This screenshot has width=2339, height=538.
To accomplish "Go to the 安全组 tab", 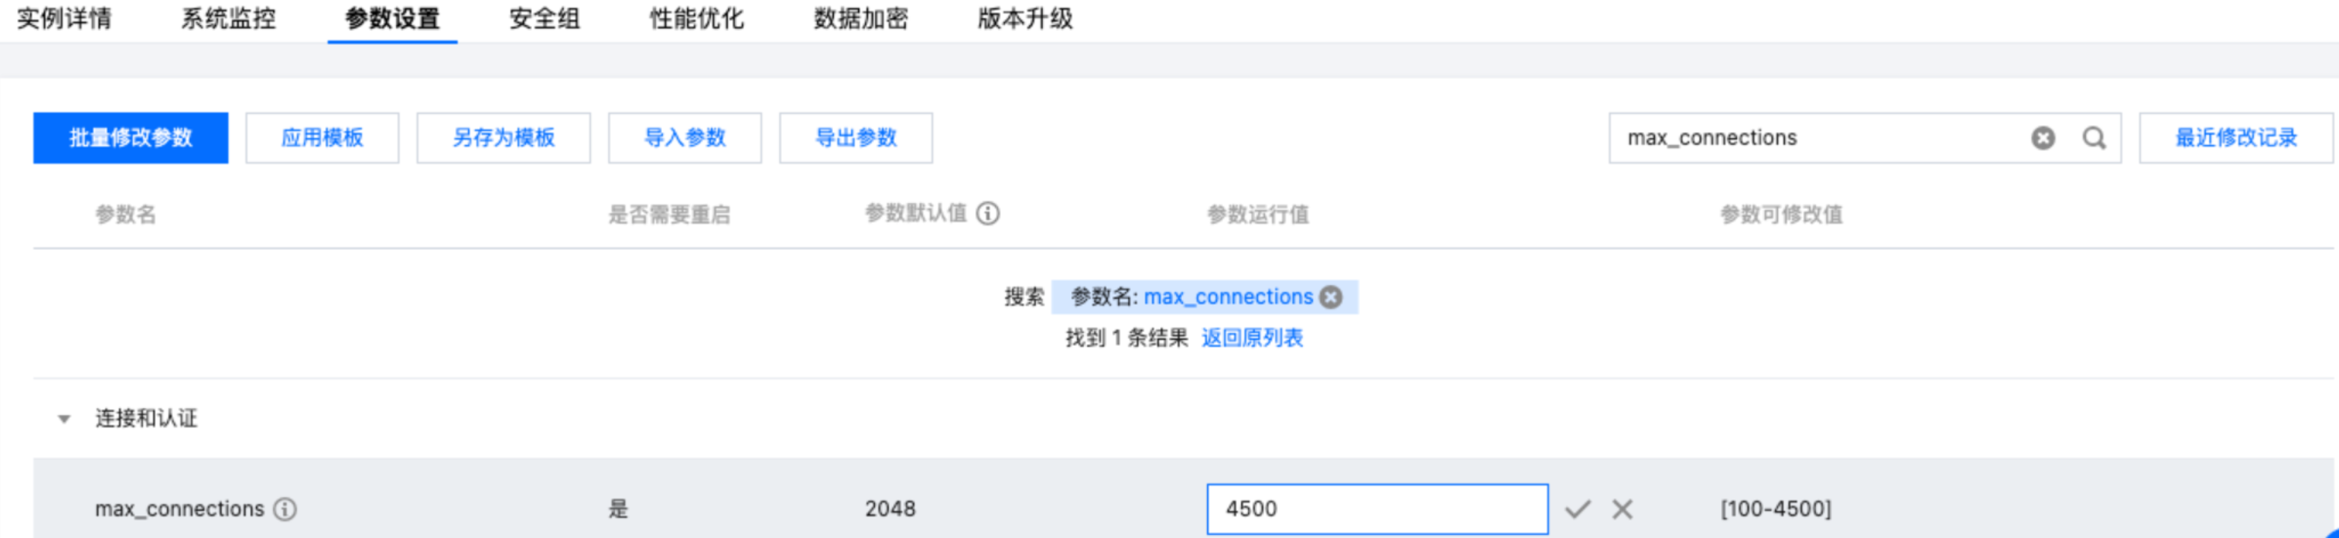I will (x=544, y=18).
